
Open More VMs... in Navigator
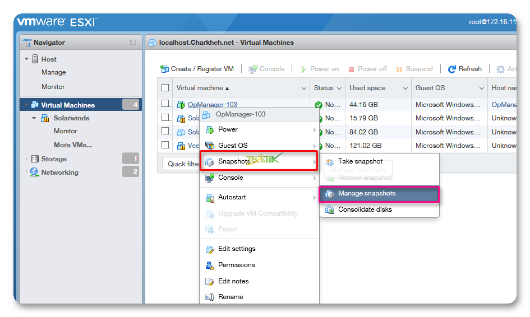click(73, 145)
